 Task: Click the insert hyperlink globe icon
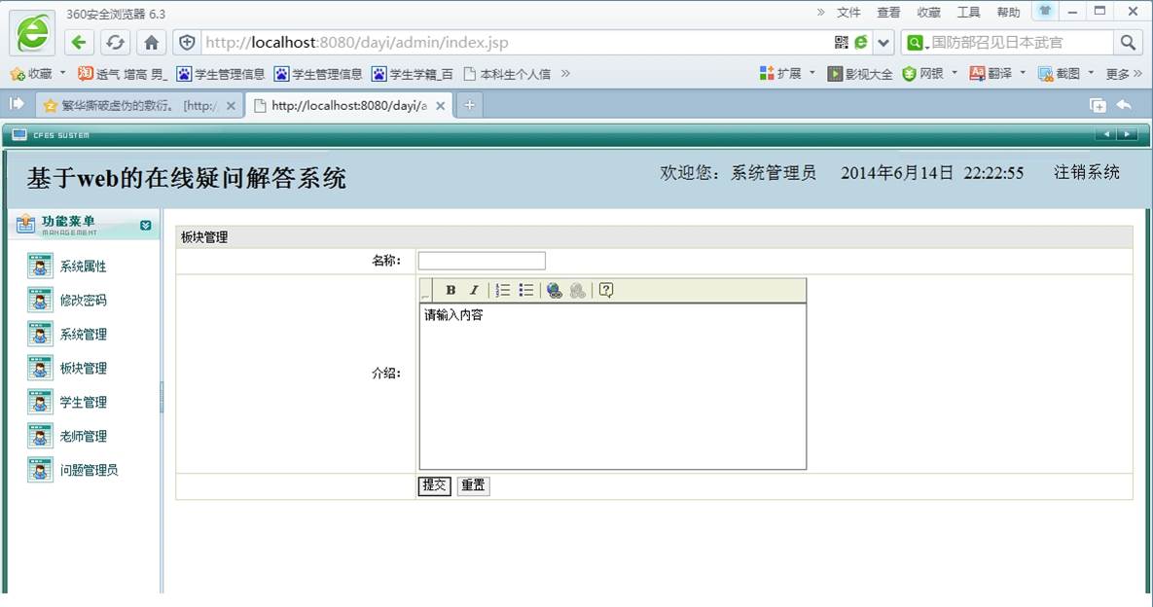coord(553,290)
